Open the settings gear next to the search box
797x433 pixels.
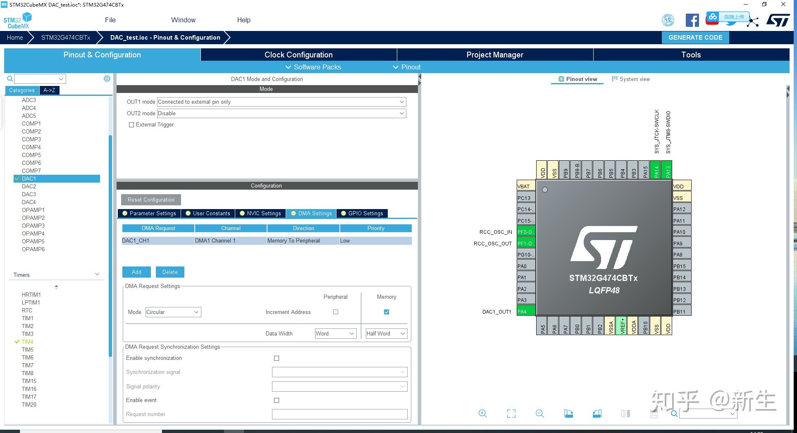[x=107, y=79]
